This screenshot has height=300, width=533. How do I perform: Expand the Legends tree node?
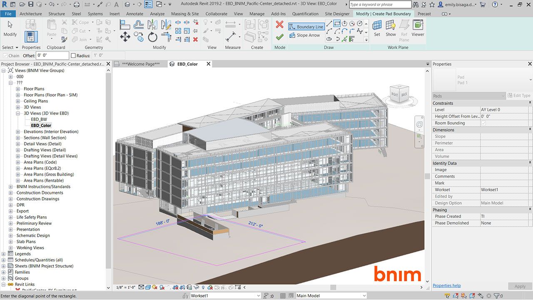[x=3, y=254]
